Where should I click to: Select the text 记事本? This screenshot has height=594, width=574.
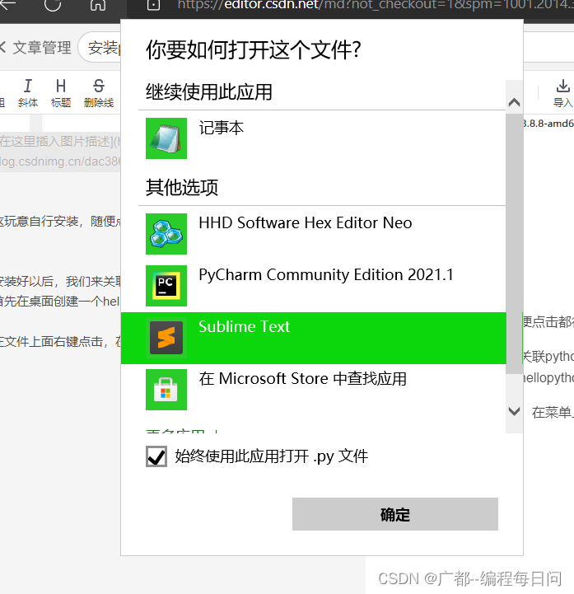pos(222,128)
